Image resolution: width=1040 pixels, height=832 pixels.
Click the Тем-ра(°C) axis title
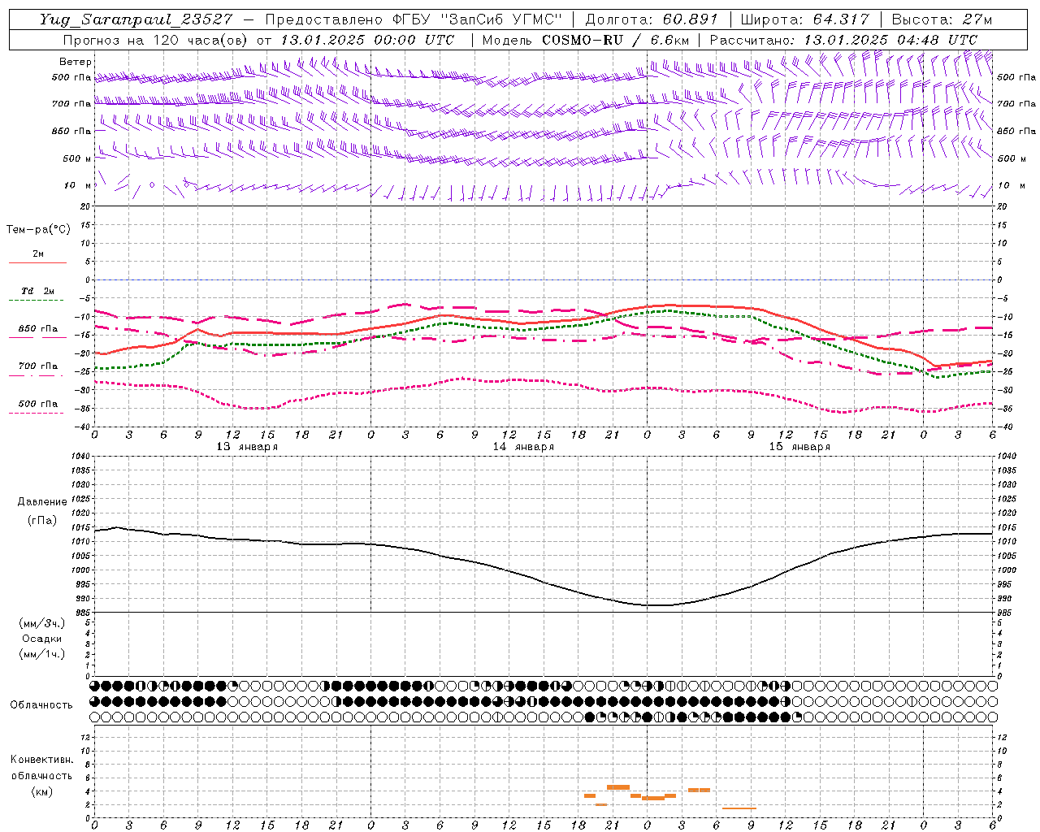[38, 230]
